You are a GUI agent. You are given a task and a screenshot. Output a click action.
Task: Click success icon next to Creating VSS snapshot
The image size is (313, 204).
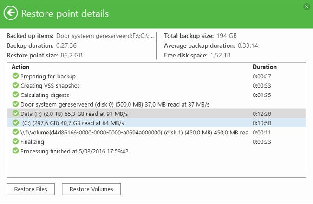coord(15,85)
